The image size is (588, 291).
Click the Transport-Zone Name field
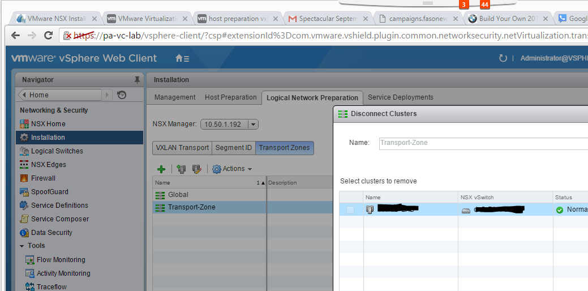pos(483,143)
